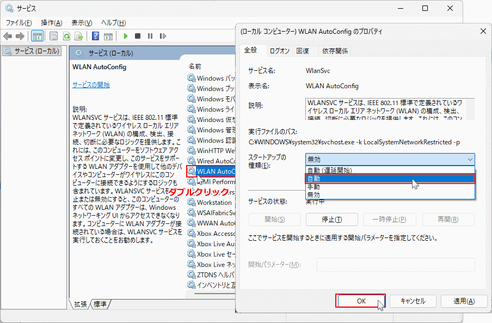Switch to the 依存関係 tab
Image resolution: width=492 pixels, height=323 pixels.
click(x=335, y=51)
